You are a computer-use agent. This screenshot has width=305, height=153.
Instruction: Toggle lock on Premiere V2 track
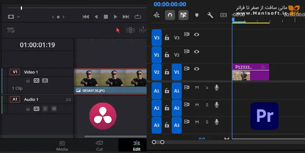(167, 55)
